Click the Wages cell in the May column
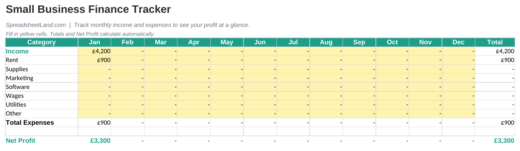Image resolution: width=520 pixels, height=151 pixels. [x=227, y=96]
